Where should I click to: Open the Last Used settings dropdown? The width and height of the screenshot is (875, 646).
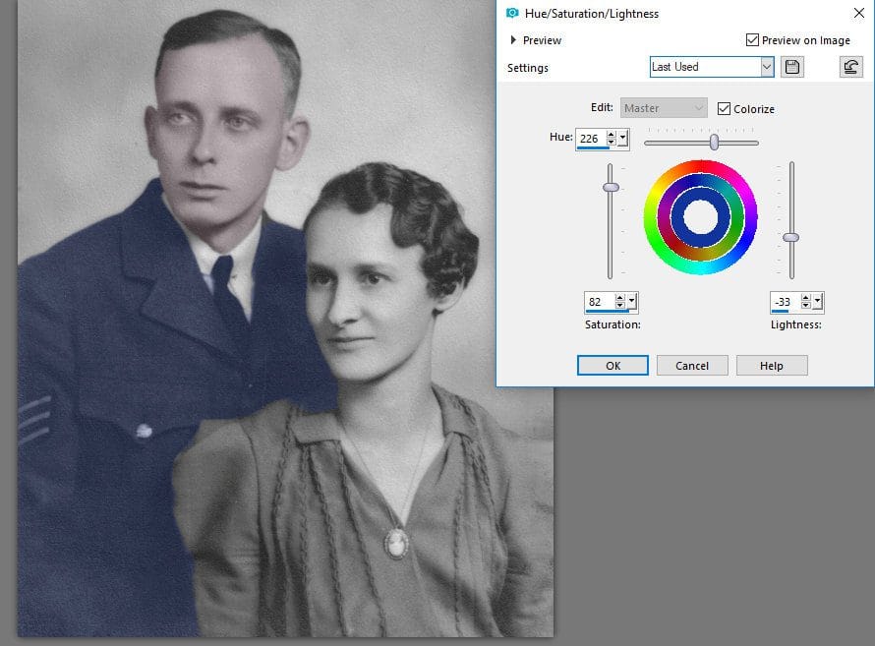pos(767,66)
